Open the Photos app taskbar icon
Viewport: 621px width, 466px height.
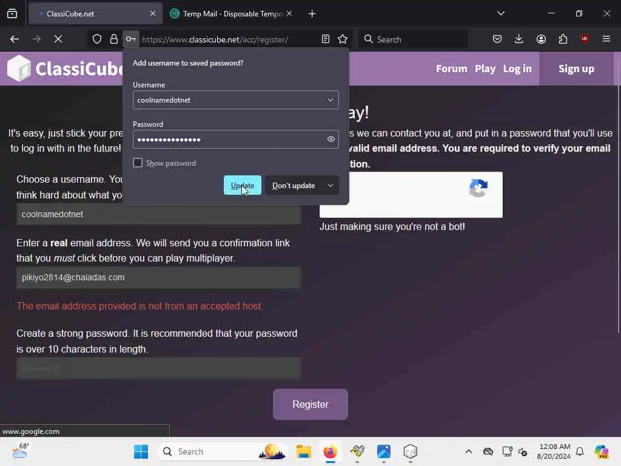(x=384, y=451)
